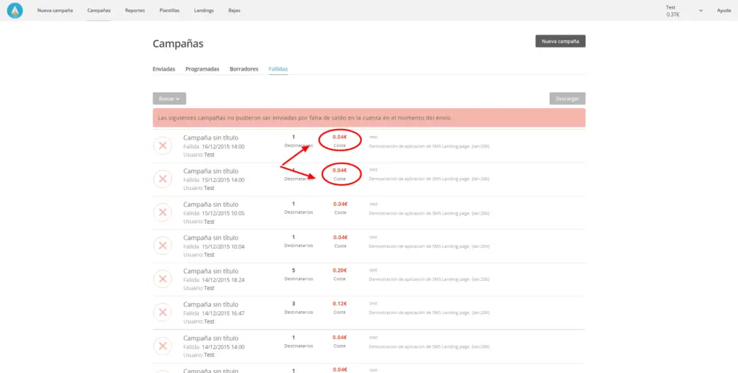Expand the Buscar dropdown

coord(169,99)
